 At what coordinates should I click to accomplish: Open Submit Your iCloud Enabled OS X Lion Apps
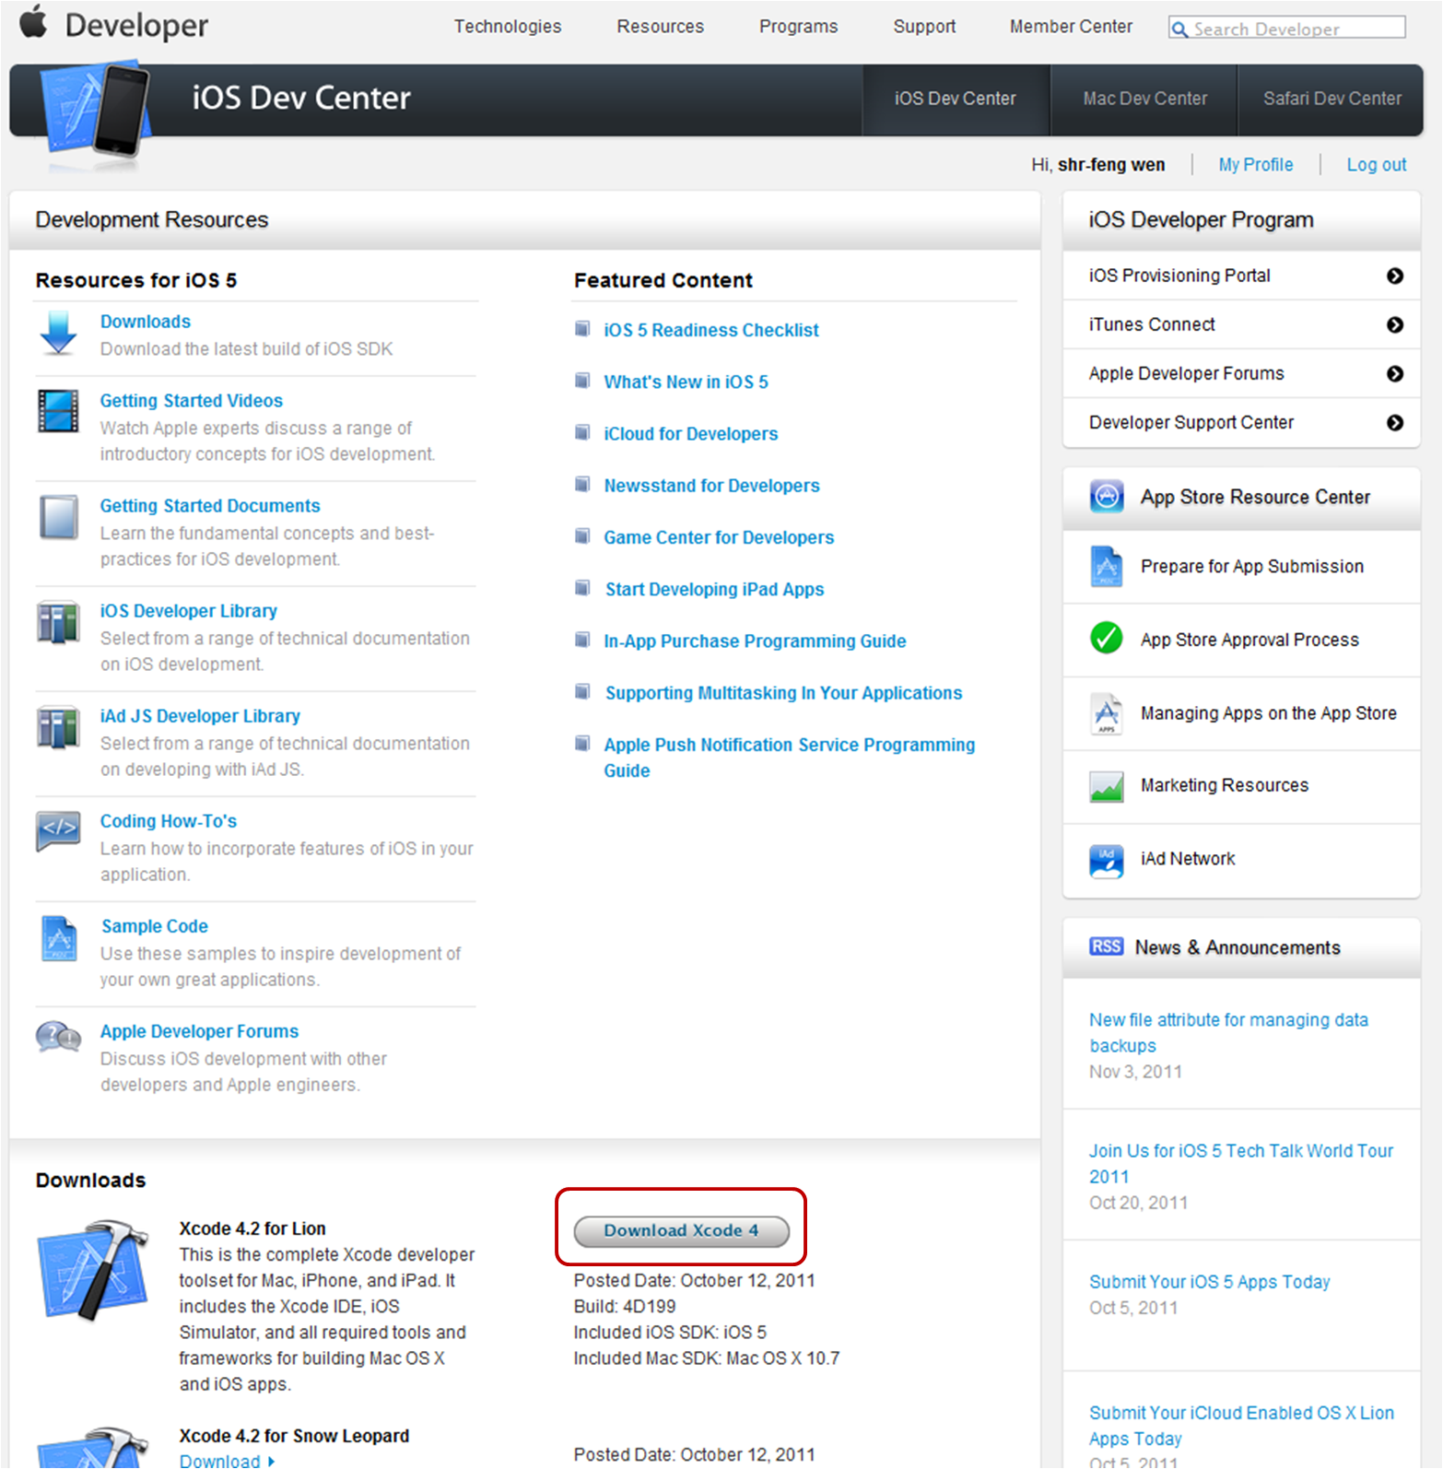pos(1241,1426)
